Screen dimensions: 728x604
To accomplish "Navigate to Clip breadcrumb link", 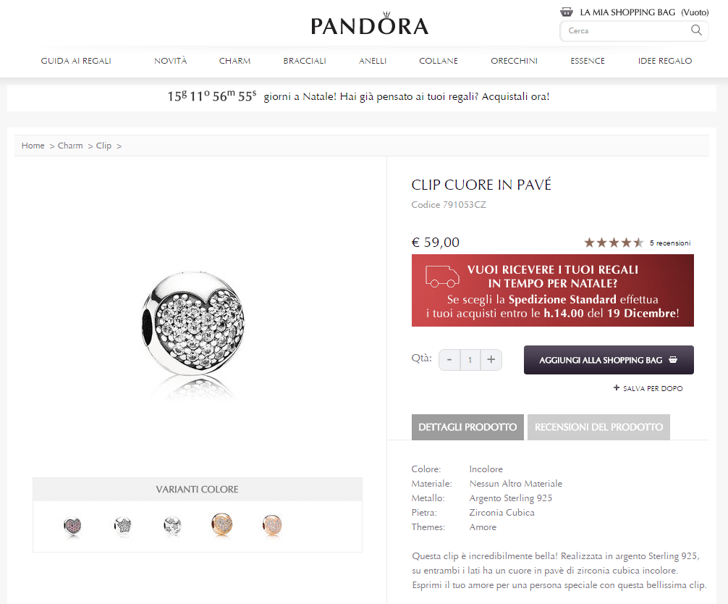I will 103,146.
